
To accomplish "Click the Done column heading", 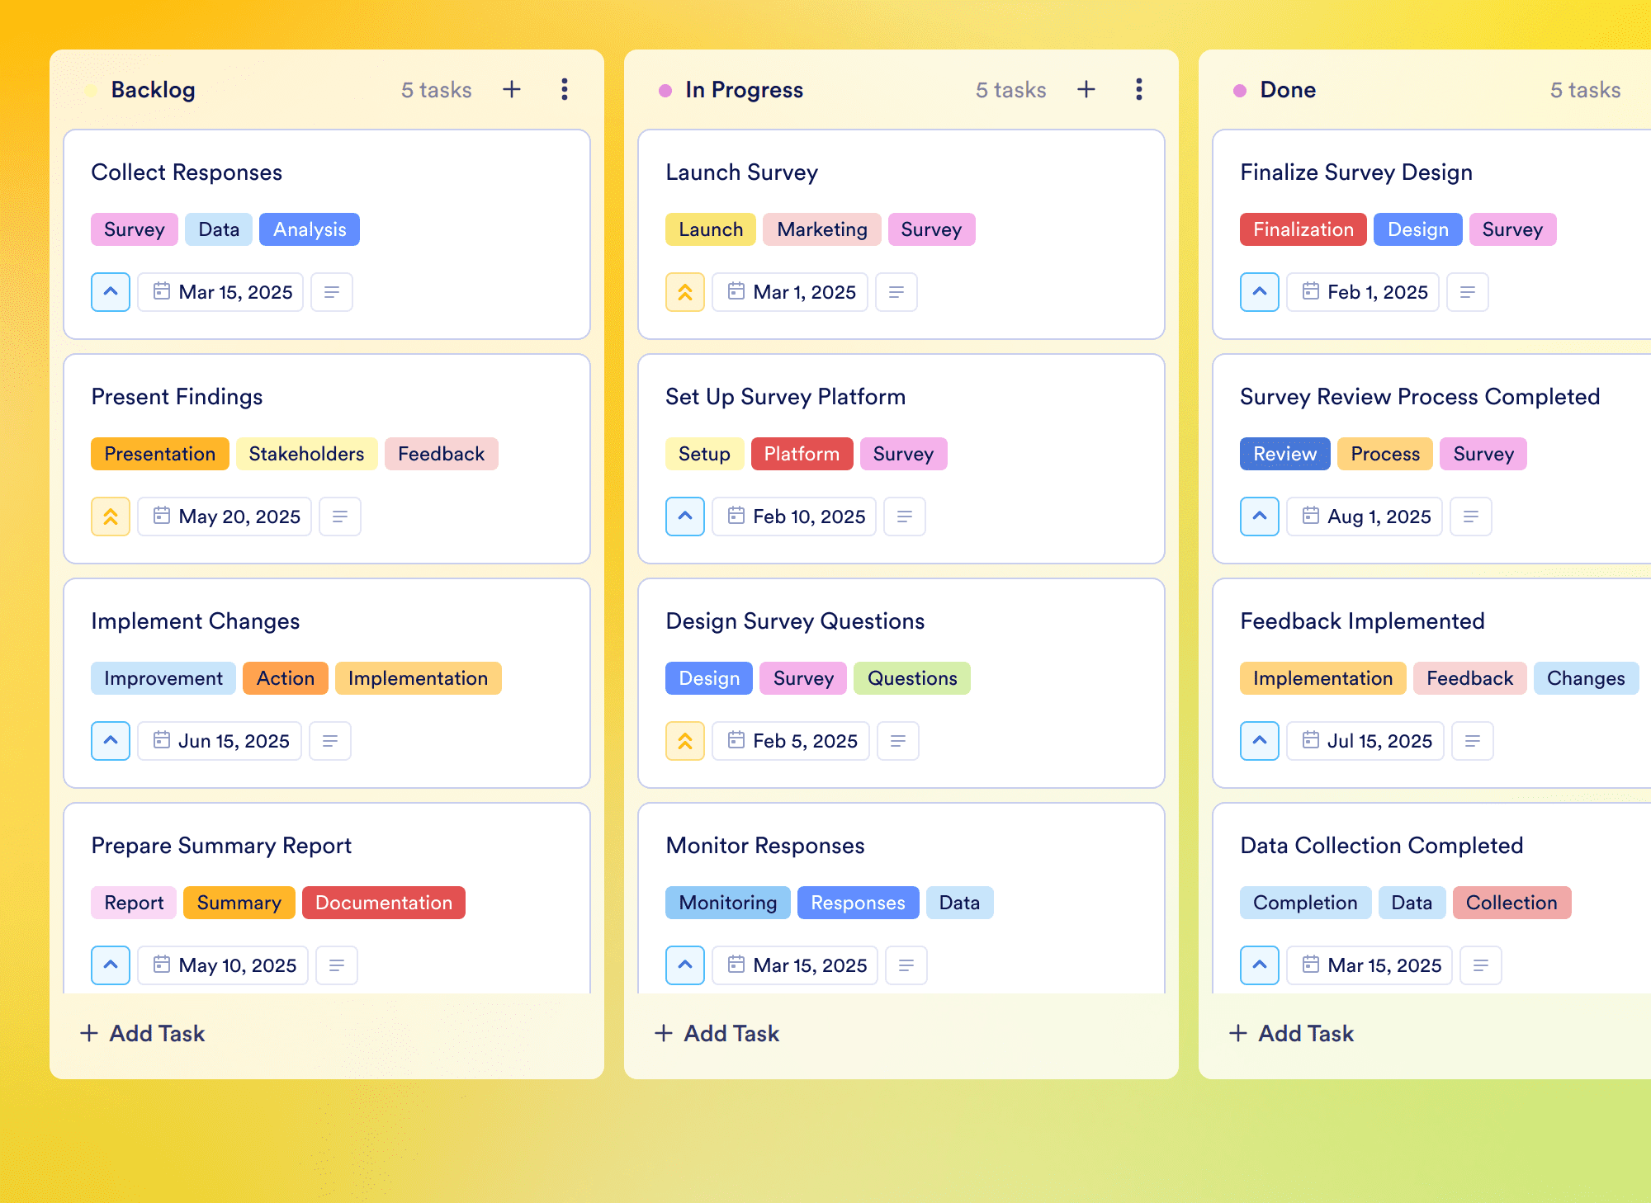I will pyautogui.click(x=1288, y=90).
